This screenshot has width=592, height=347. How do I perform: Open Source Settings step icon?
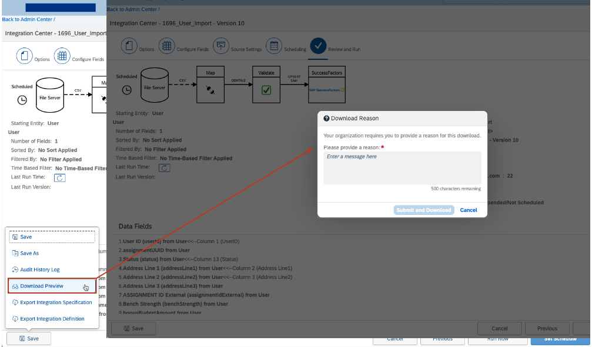(x=221, y=46)
